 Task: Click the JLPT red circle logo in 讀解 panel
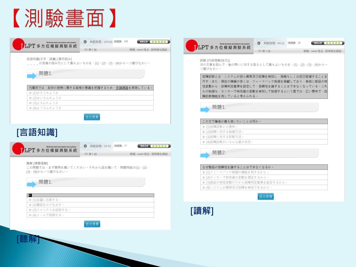(x=192, y=46)
